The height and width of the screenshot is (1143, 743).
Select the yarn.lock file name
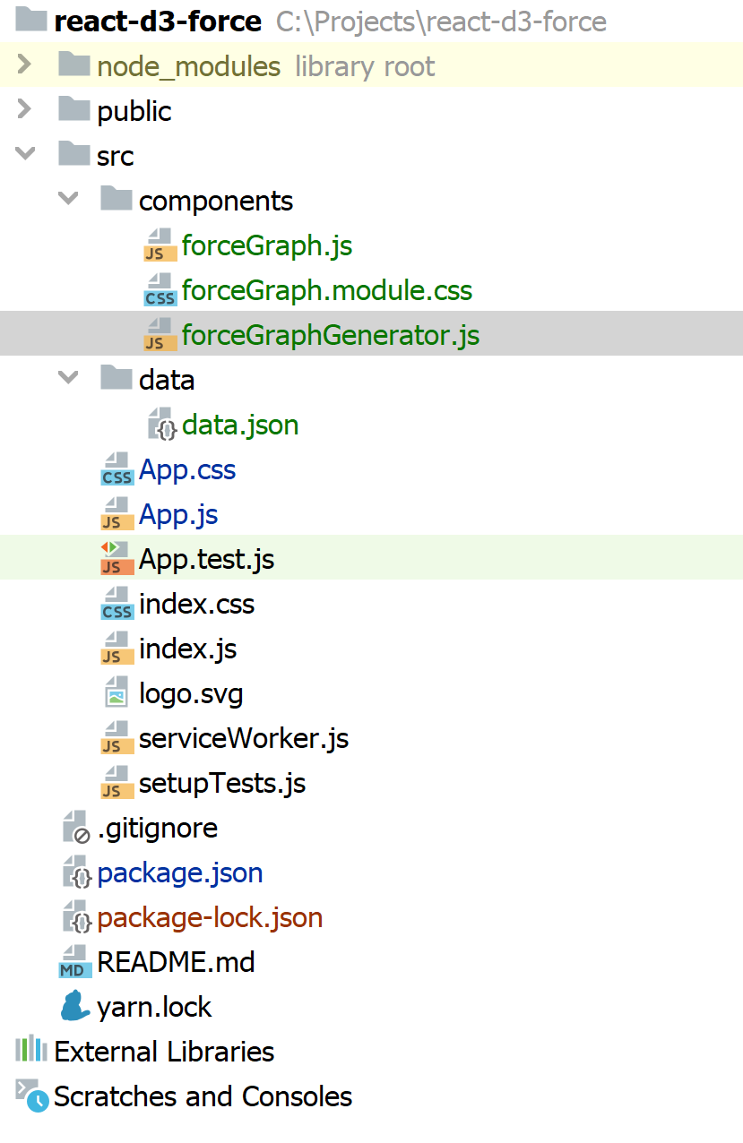154,1007
